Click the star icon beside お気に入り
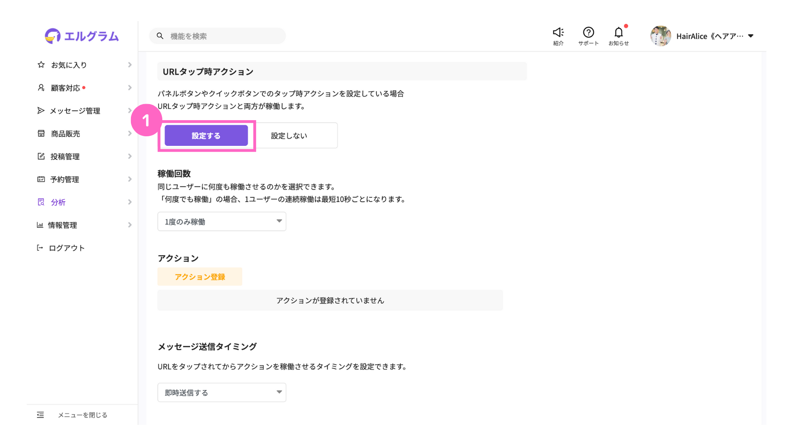The image size is (793, 446). pos(41,65)
